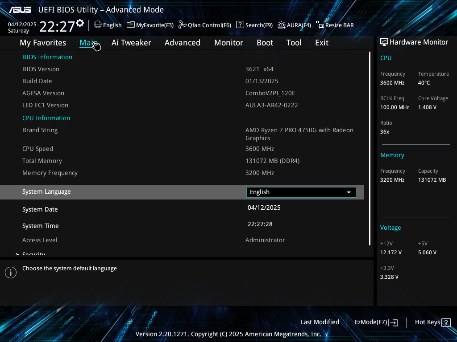
Task: Click the English language label in top bar
Action: click(x=112, y=25)
